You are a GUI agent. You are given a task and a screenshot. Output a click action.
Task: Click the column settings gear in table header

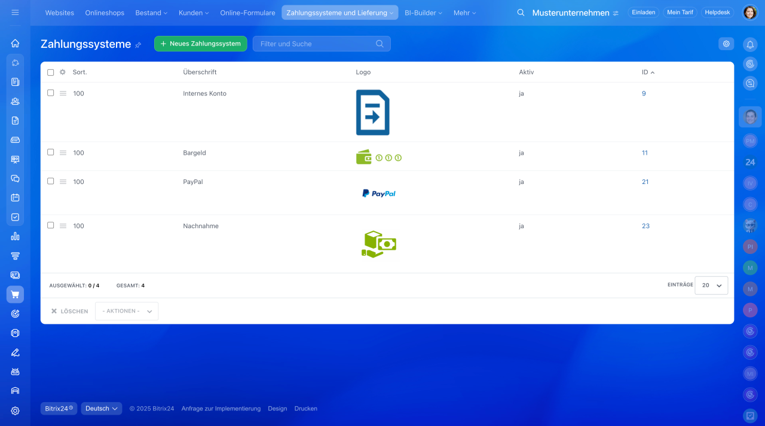click(63, 72)
